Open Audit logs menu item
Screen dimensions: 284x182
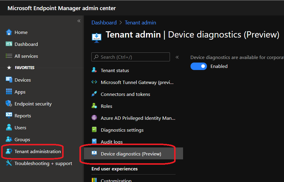112,142
